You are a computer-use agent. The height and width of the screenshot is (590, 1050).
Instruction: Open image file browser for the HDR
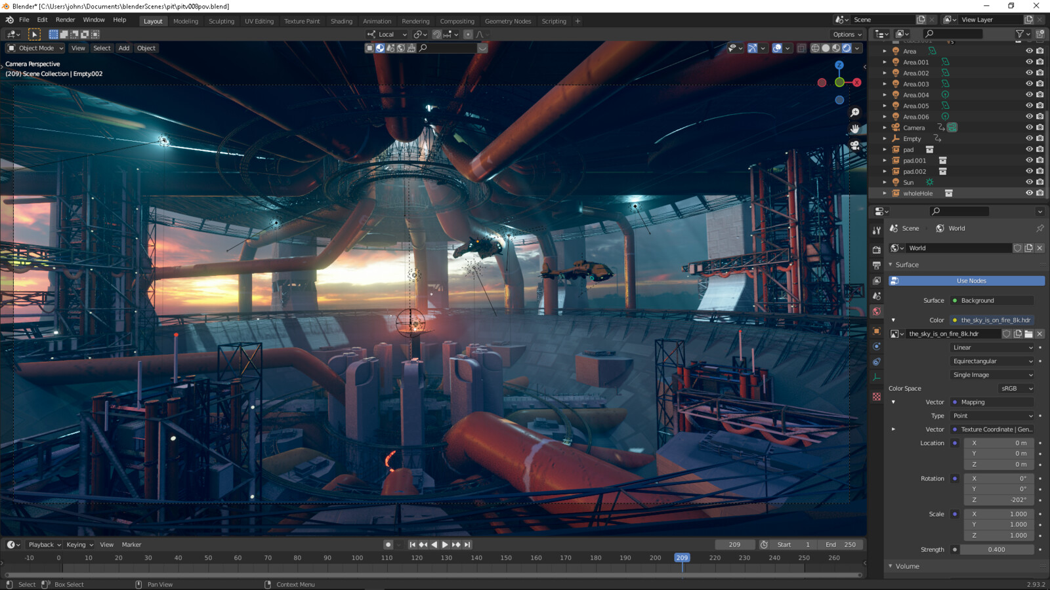click(x=1028, y=334)
